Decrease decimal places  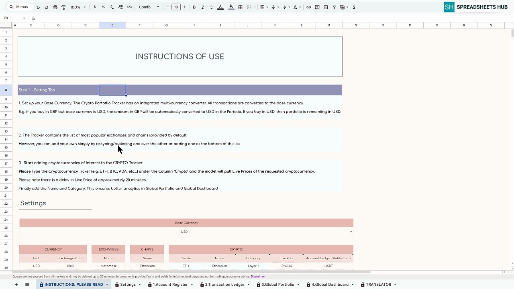point(112,7)
